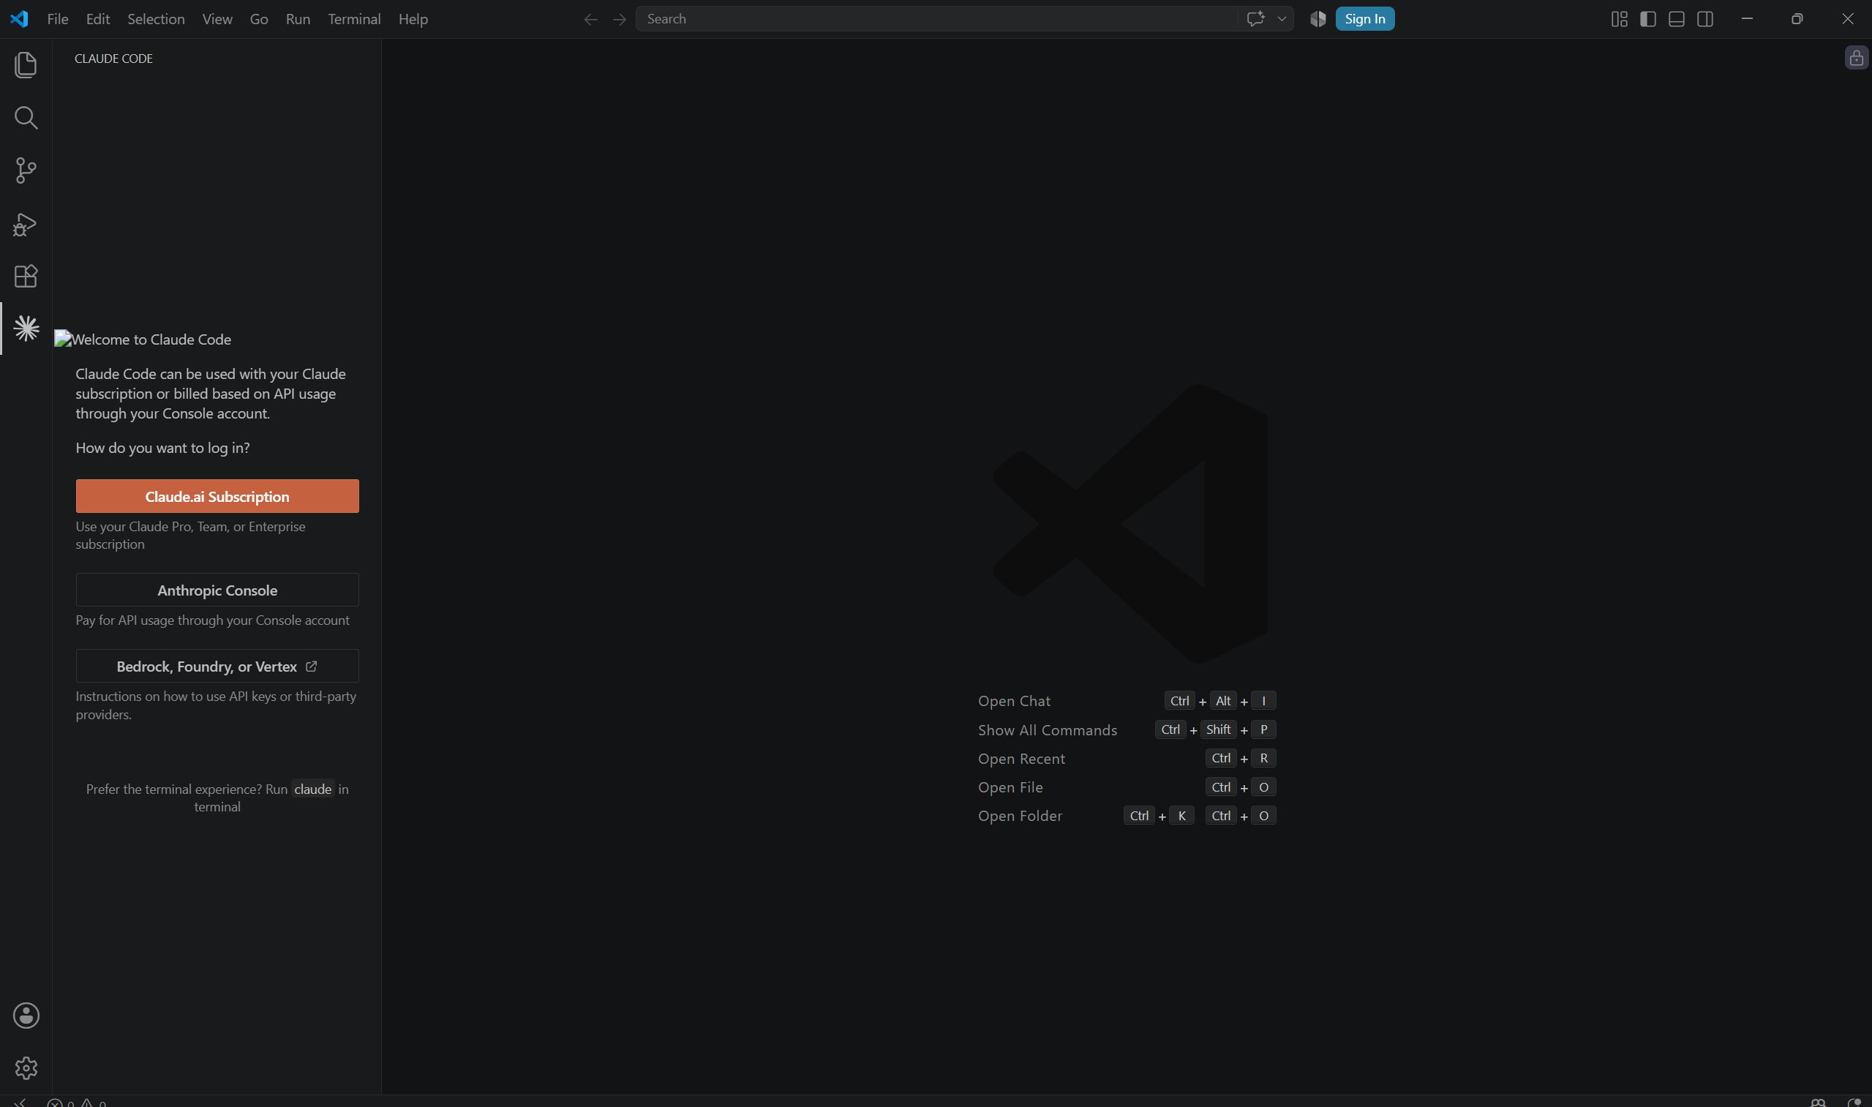Open the View menu
1872x1107 pixels.
217,18
